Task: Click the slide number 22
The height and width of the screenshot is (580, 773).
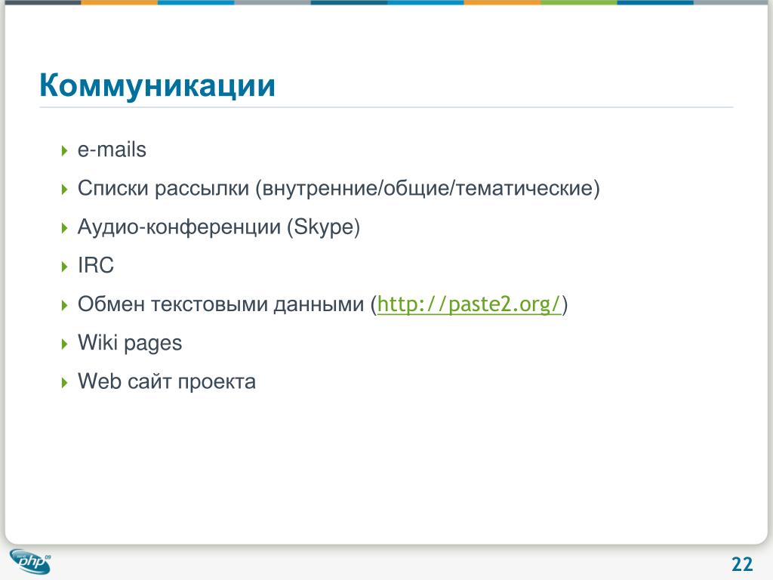Action: pyautogui.click(x=742, y=563)
